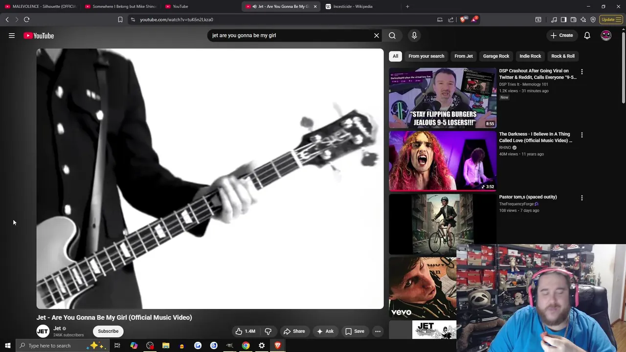Open the YouTube guide hamburger menu
Image resolution: width=626 pixels, height=352 pixels.
click(x=12, y=35)
